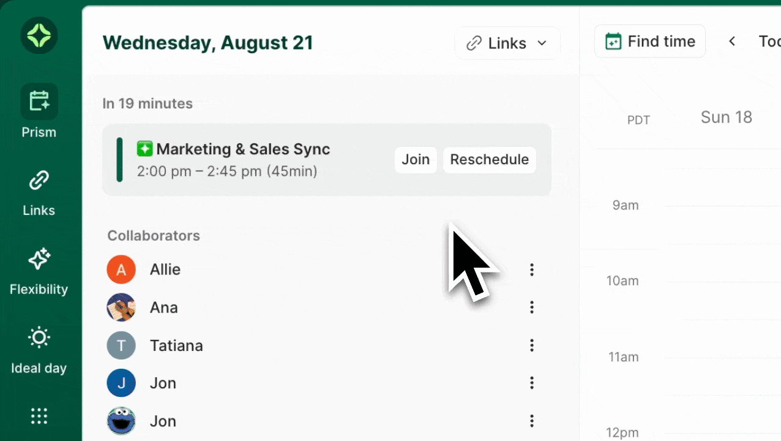The width and height of the screenshot is (781, 441).
Task: Open options menu for Ana
Action: click(531, 307)
